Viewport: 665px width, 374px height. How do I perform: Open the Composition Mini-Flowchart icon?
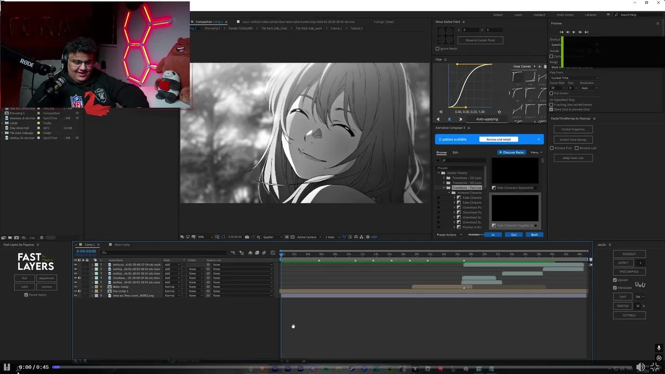tap(233, 253)
